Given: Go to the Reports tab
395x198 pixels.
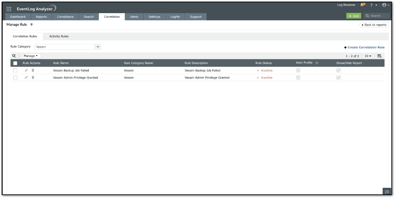Looking at the screenshot, I should 41,17.
